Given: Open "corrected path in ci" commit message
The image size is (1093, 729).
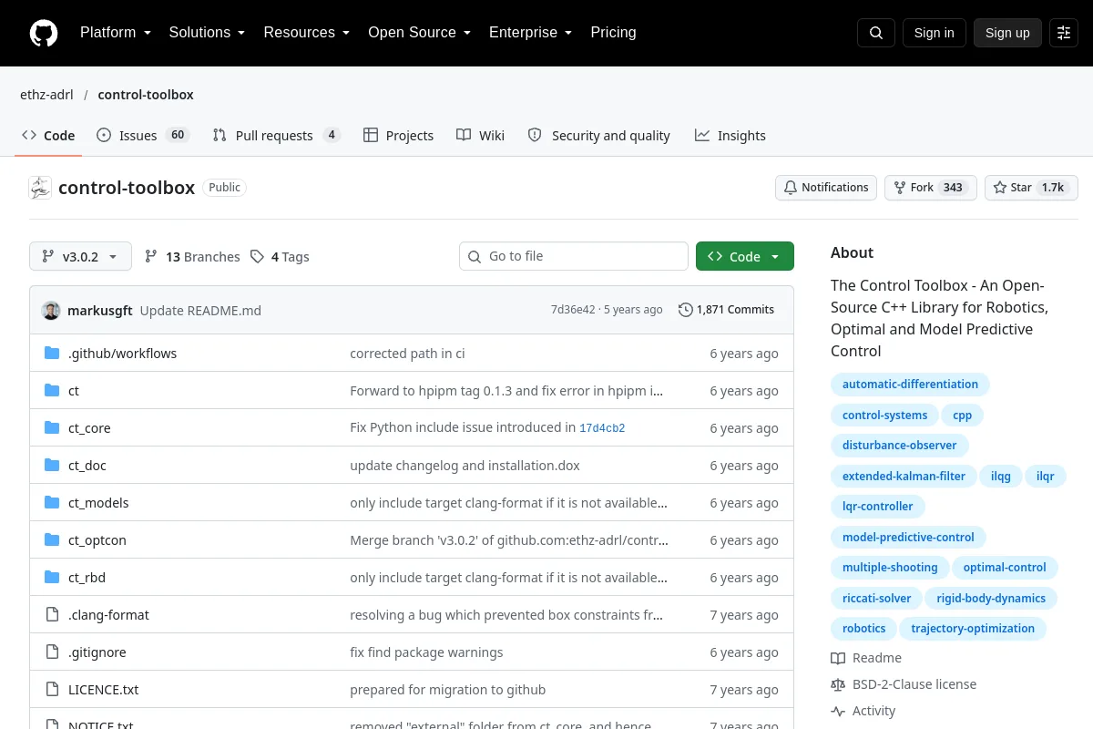Looking at the screenshot, I should [x=407, y=353].
